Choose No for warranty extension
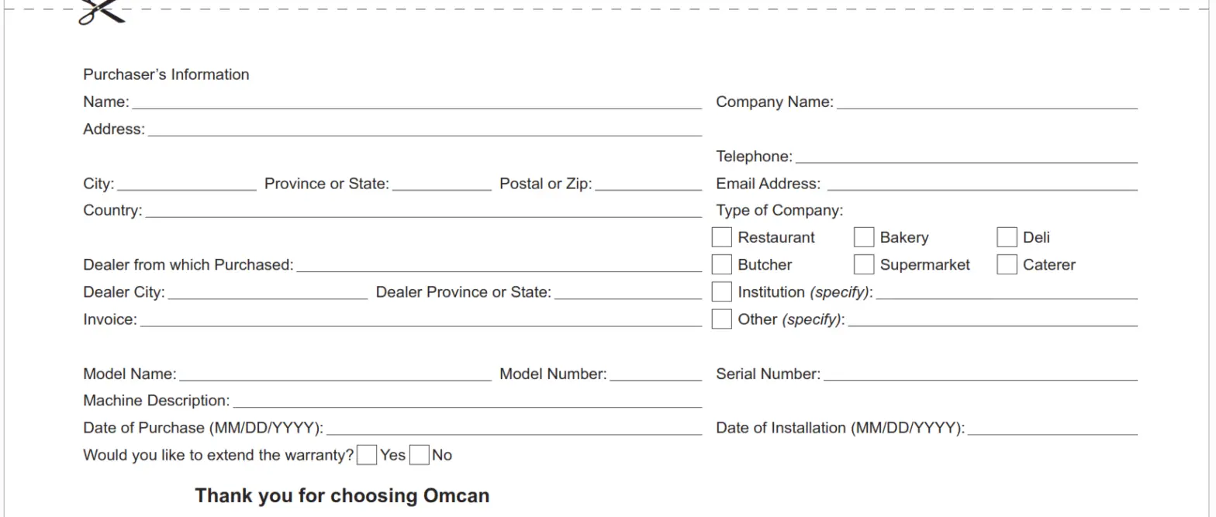1216x517 pixels. pyautogui.click(x=419, y=455)
